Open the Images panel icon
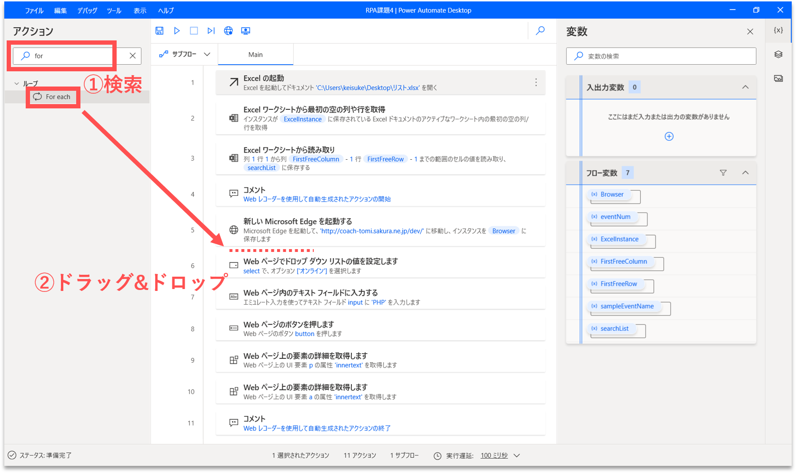Screen dimensions: 796x473 (x=778, y=78)
